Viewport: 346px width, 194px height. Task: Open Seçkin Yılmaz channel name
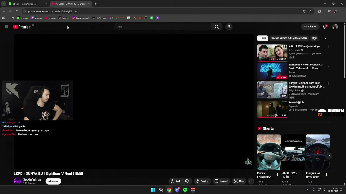pyautogui.click(x=32, y=179)
